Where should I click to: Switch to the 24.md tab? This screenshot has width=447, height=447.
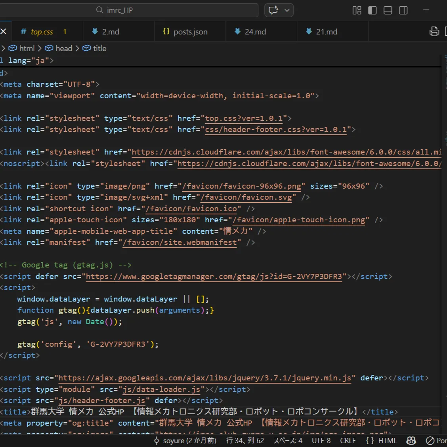point(255,32)
